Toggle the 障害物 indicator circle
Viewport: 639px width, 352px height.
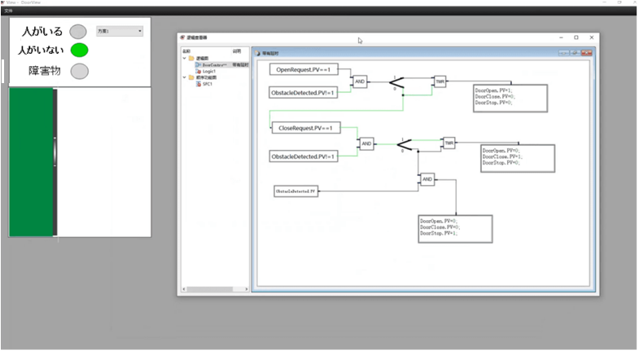coord(79,71)
